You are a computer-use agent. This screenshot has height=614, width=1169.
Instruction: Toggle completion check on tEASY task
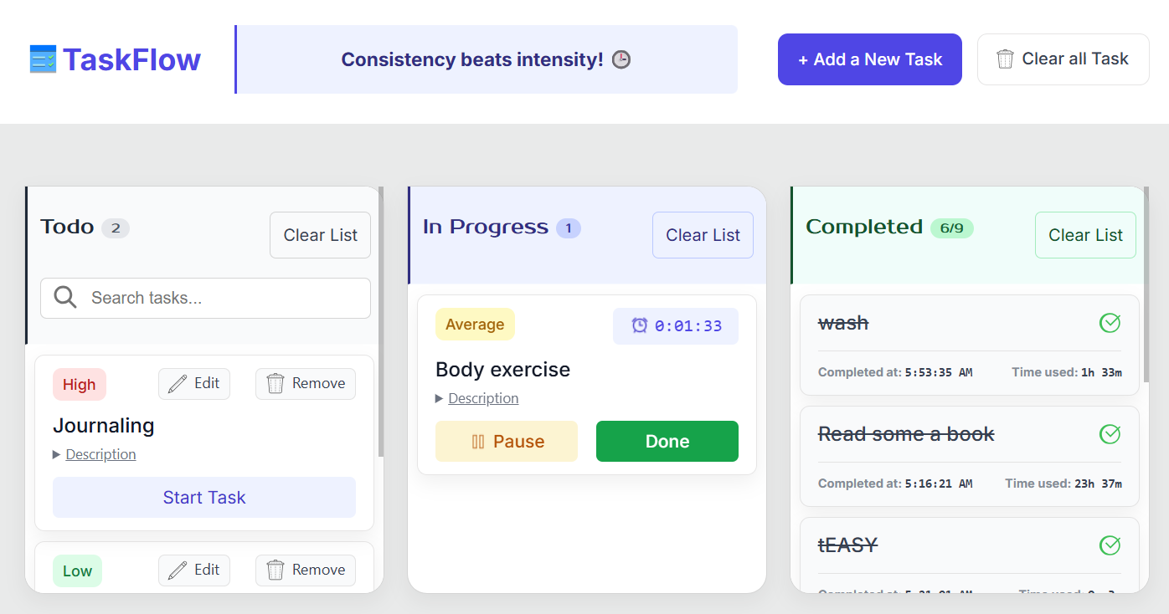(x=1110, y=545)
